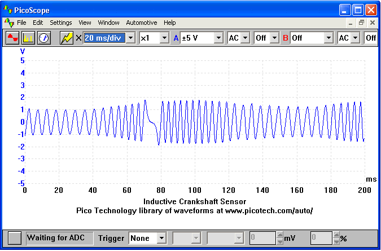Click the trigger delay percent input field
Image resolution: width=381 pixels, height=251 pixels.
(322, 238)
